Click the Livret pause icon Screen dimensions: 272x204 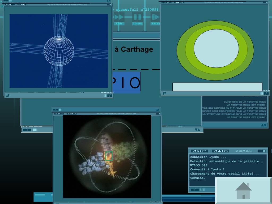click(137, 17)
